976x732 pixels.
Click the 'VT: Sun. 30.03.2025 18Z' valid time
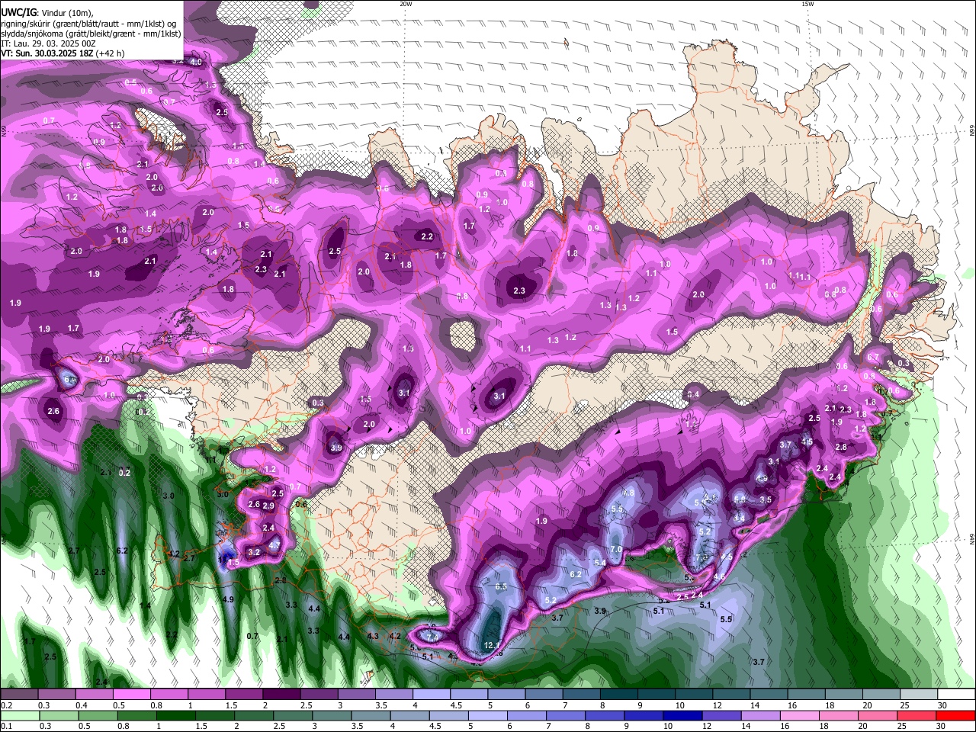[47, 53]
